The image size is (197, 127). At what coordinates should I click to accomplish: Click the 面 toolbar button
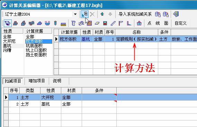click(x=166, y=23)
